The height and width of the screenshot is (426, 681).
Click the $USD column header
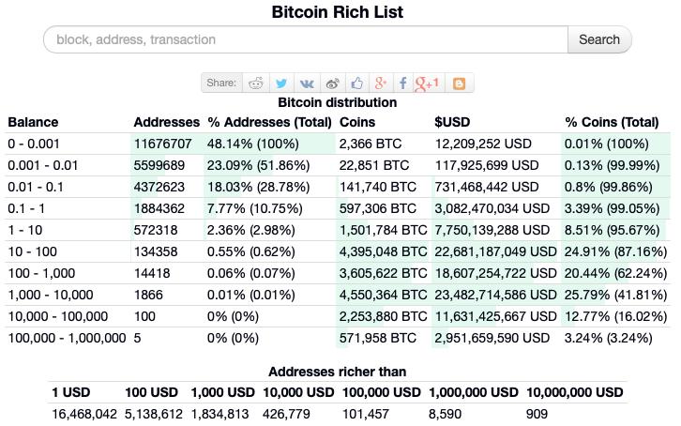click(453, 122)
